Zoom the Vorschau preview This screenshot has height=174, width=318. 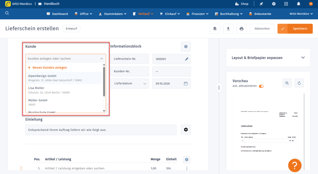point(287,83)
